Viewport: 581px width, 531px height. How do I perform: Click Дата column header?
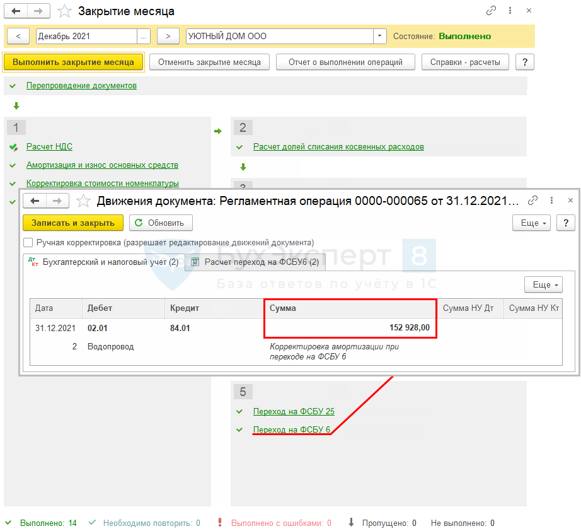(x=56, y=308)
